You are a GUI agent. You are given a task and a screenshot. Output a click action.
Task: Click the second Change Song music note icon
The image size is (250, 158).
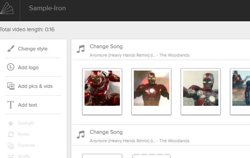pyautogui.click(x=81, y=134)
